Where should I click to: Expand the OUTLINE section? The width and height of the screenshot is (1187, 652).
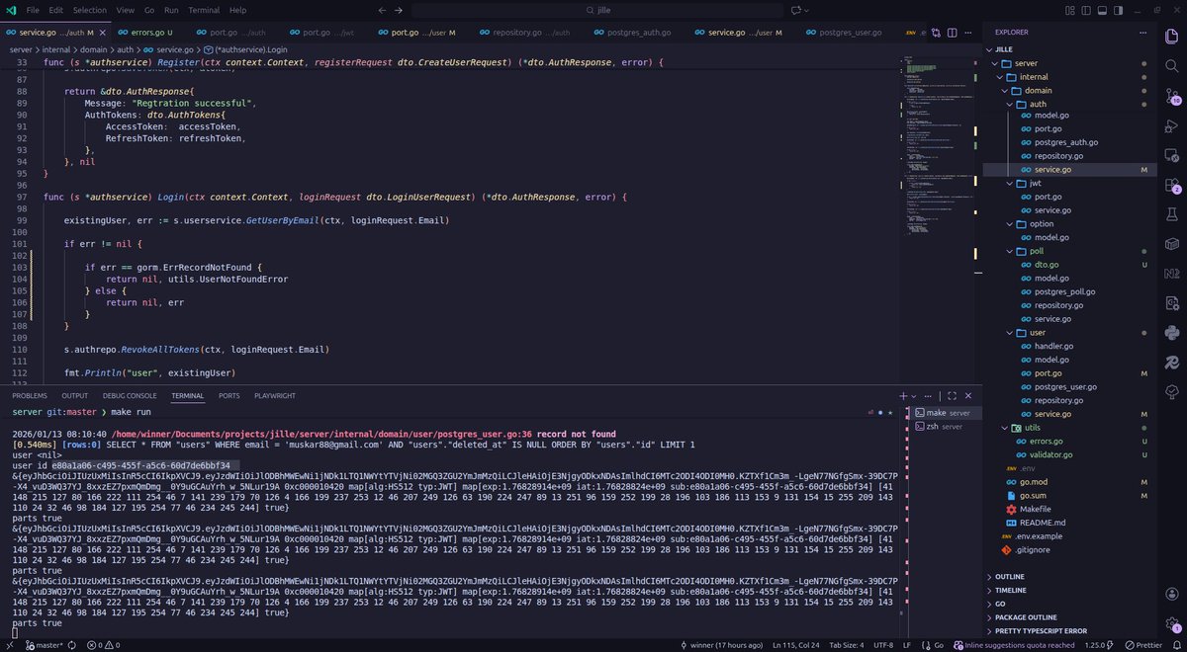[1069, 576]
